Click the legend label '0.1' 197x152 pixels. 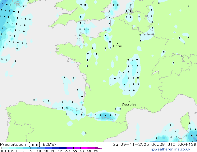click(x=3, y=151)
